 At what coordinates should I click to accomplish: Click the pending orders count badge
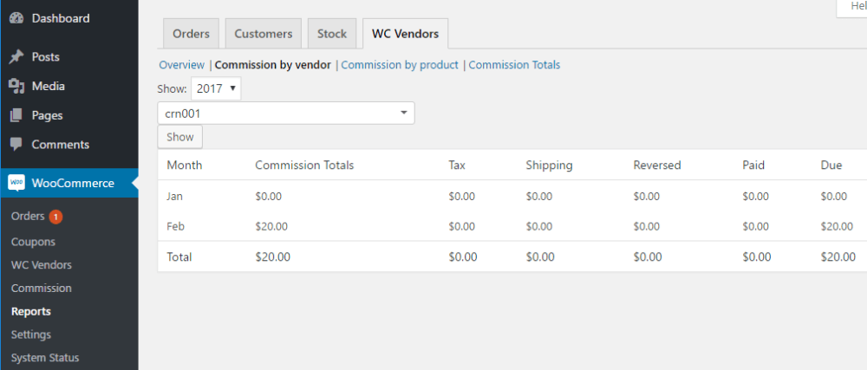click(x=55, y=217)
